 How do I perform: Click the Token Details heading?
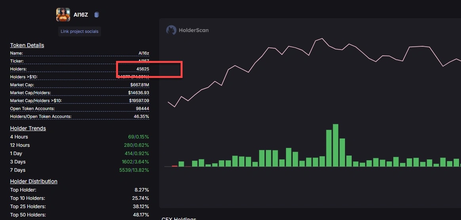27,45
